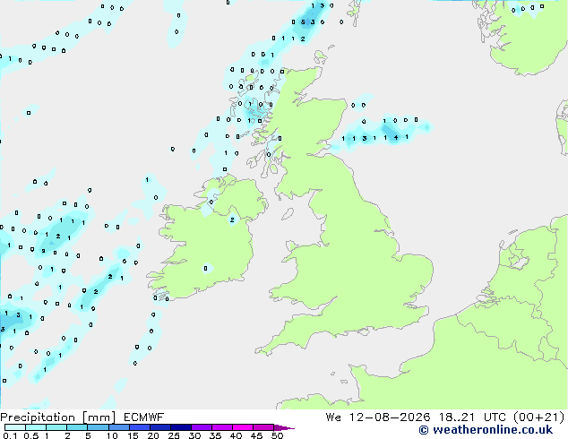Screen dimensions: 568x439
Task: Click the 0.5–1 mm legend swatch
Action: pyautogui.click(x=36, y=427)
